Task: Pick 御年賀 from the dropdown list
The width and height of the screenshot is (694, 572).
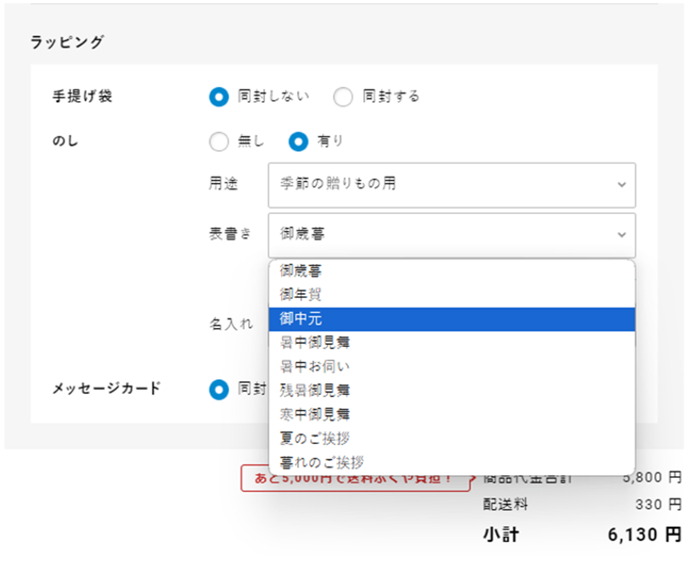Action: tap(452, 295)
